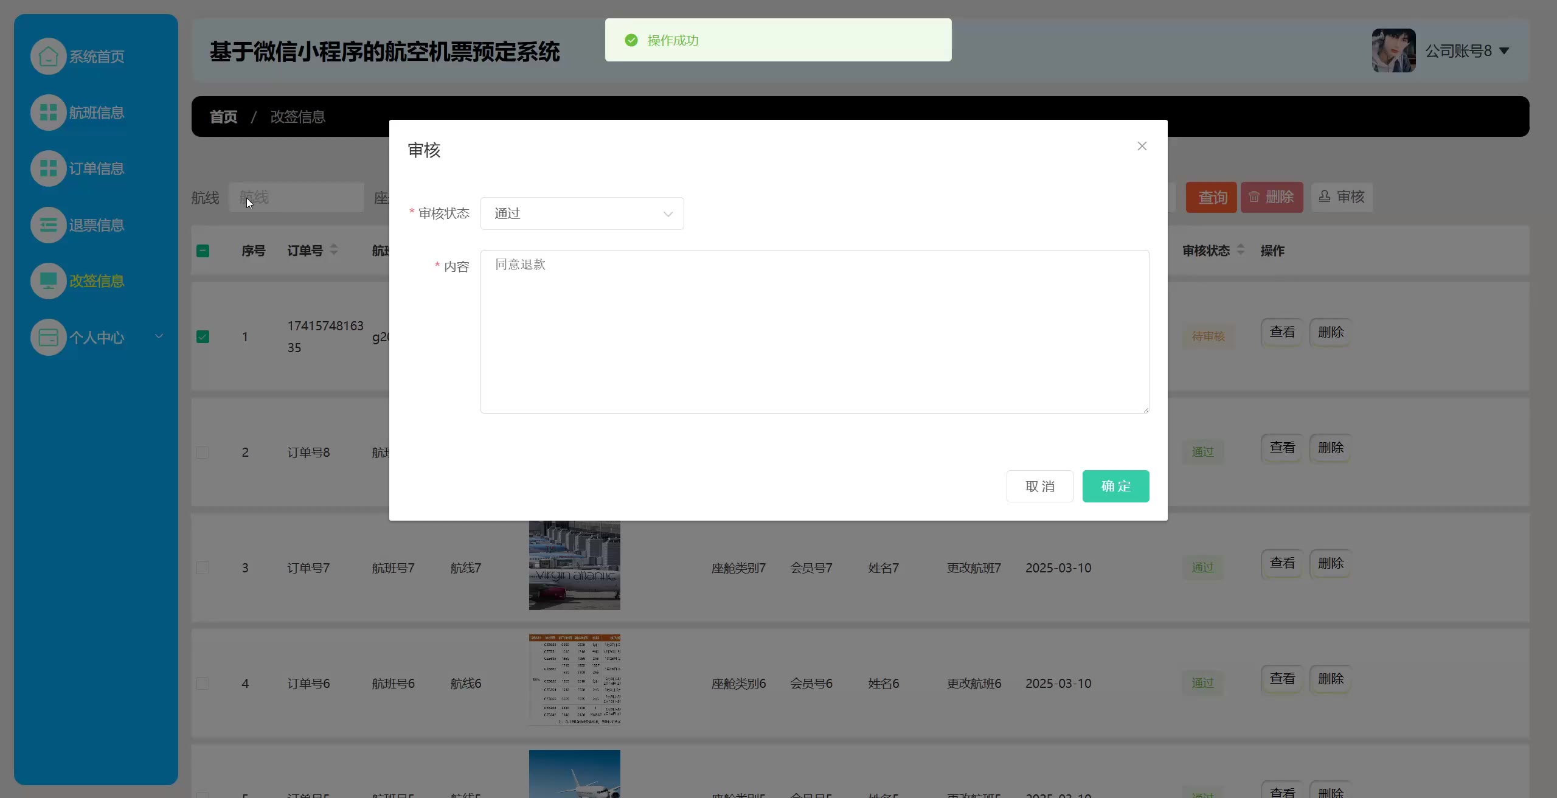Viewport: 1557px width, 798px height.
Task: Click the monitor icon beside 改签信息
Action: [48, 281]
